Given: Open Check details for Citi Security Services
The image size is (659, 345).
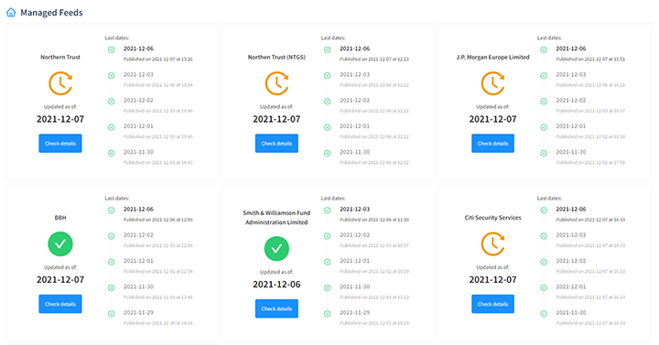Looking at the screenshot, I should coord(492,304).
